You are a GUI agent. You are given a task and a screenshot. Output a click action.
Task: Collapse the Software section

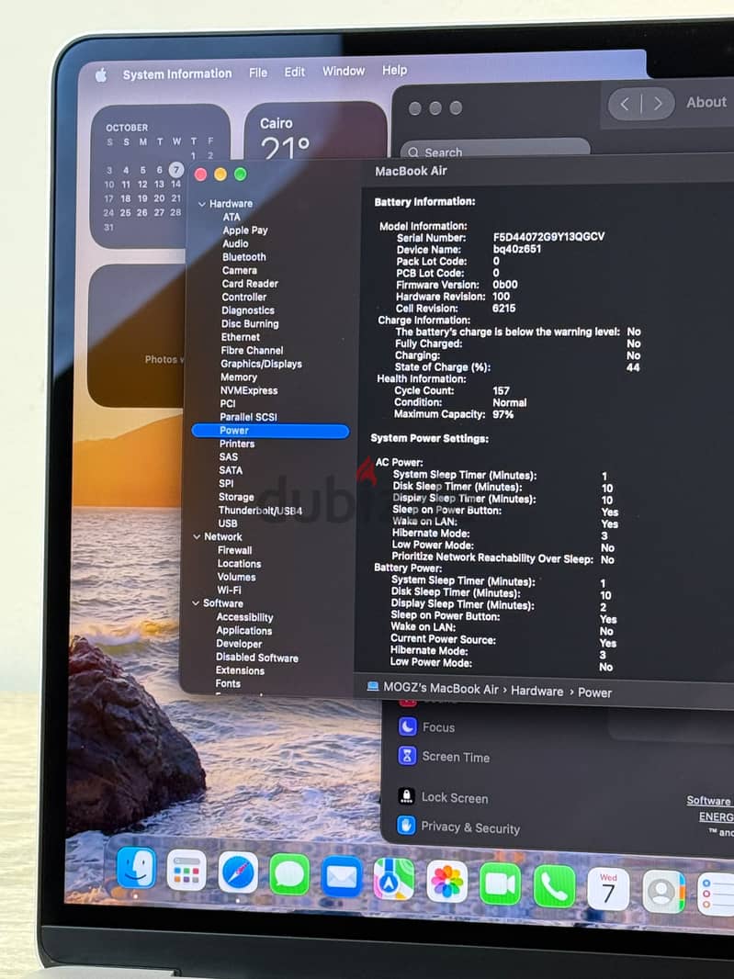pos(196,603)
